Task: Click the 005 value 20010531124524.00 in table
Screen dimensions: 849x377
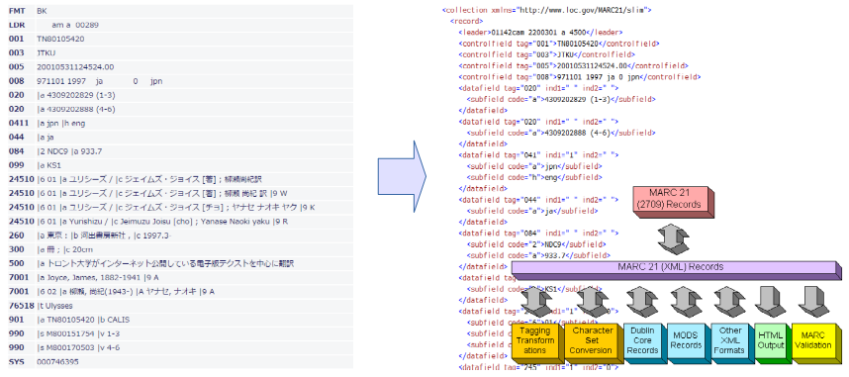Action: 75,67
